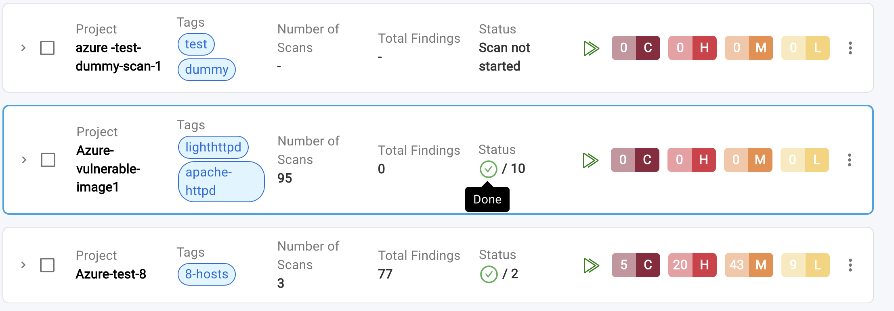Image resolution: width=894 pixels, height=311 pixels.
Task: Launch scan for Azure-test-8 project
Action: [x=591, y=265]
